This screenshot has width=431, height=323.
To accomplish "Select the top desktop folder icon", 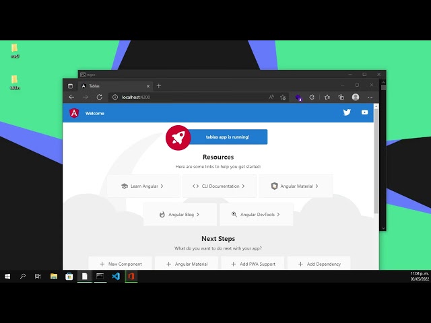I will [15, 51].
